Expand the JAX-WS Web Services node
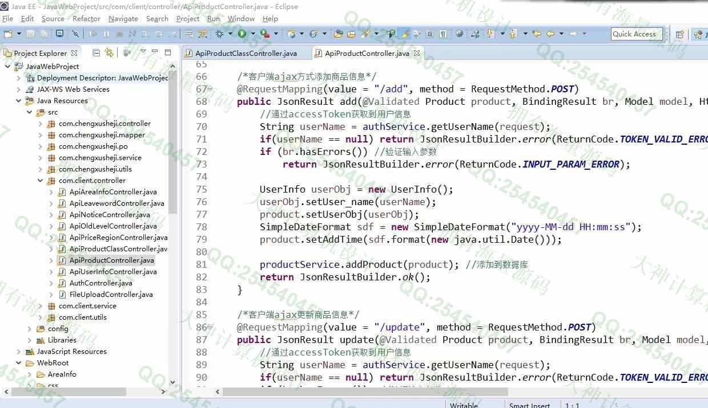This screenshot has width=708, height=408. click(x=19, y=89)
